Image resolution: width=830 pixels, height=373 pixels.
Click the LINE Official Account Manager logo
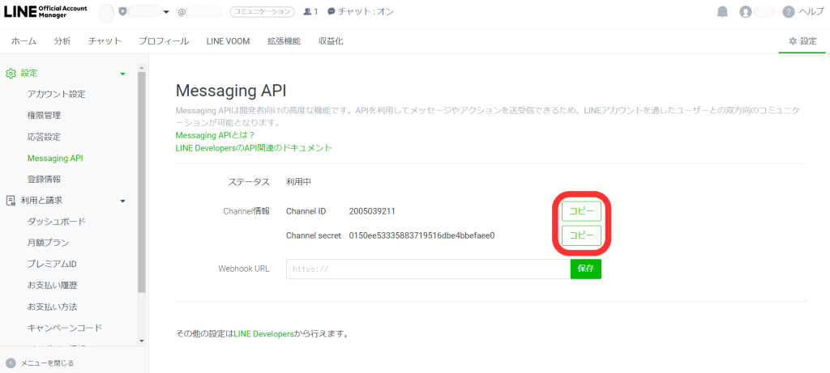click(x=46, y=12)
